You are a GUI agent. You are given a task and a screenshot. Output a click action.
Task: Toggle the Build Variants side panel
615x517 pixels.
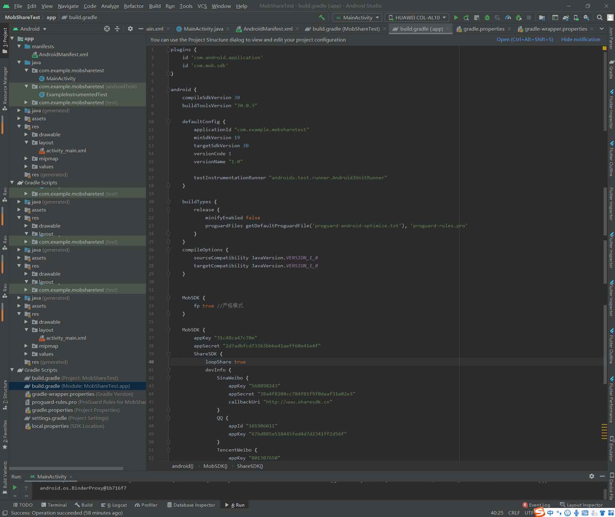click(x=5, y=477)
